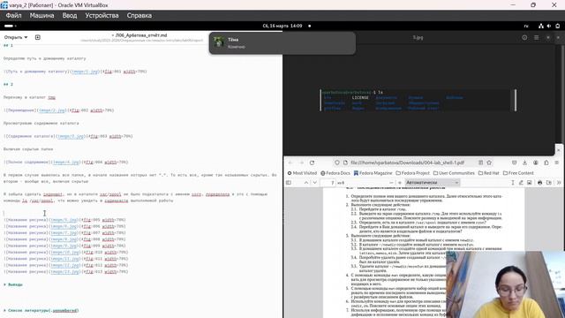Click the image 3.jpg title in viewer

coord(418,37)
